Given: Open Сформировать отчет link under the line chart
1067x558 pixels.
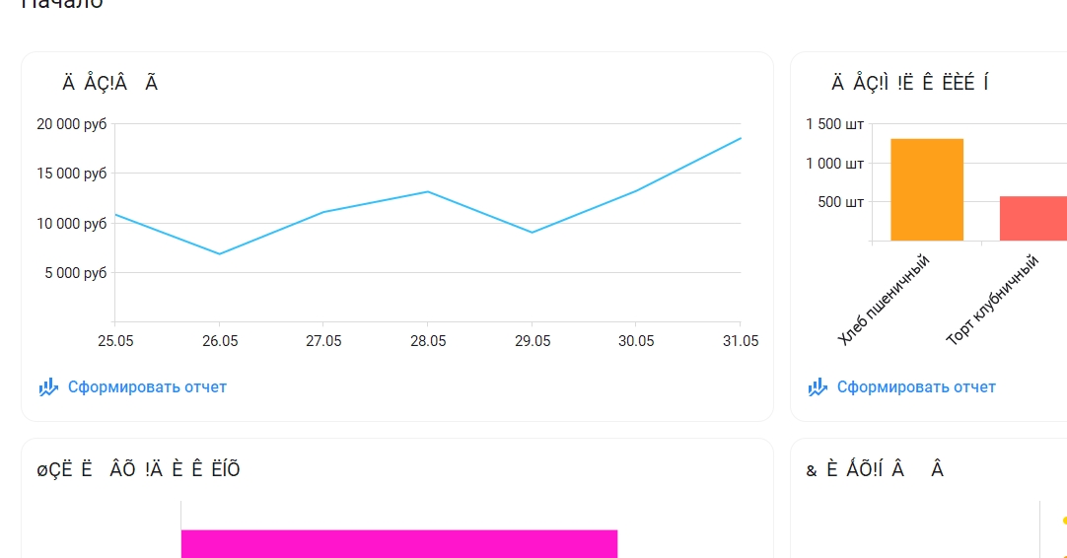Looking at the screenshot, I should [147, 387].
